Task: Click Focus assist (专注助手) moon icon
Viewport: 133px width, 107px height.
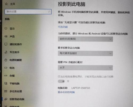Action: point(6,52)
